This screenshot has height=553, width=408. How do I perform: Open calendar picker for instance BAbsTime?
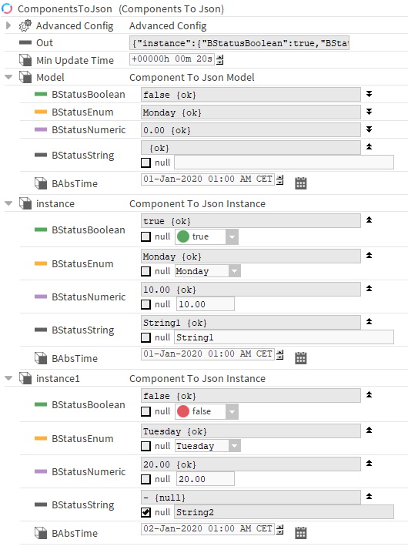(300, 358)
